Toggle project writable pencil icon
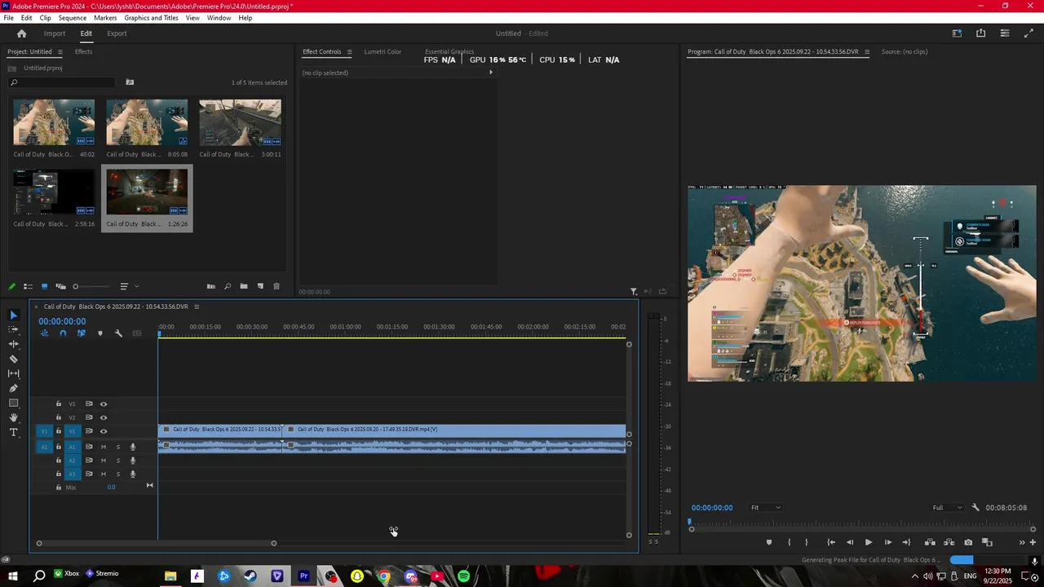The height and width of the screenshot is (587, 1044). [11, 286]
